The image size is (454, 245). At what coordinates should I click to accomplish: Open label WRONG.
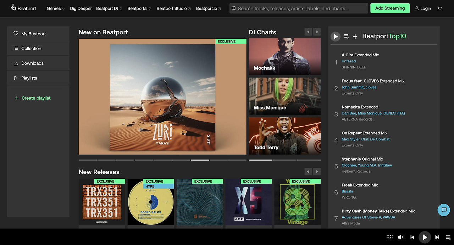coord(349,197)
